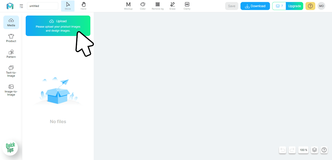Open the layers panel icon
The height and width of the screenshot is (160, 332).
pos(314,150)
